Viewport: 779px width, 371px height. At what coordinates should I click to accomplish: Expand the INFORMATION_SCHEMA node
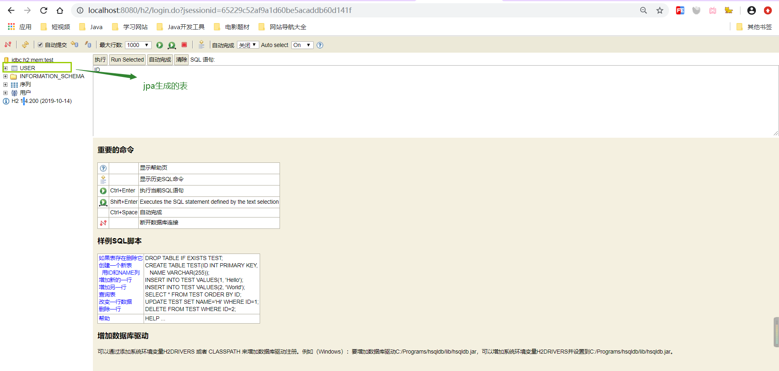click(6, 76)
